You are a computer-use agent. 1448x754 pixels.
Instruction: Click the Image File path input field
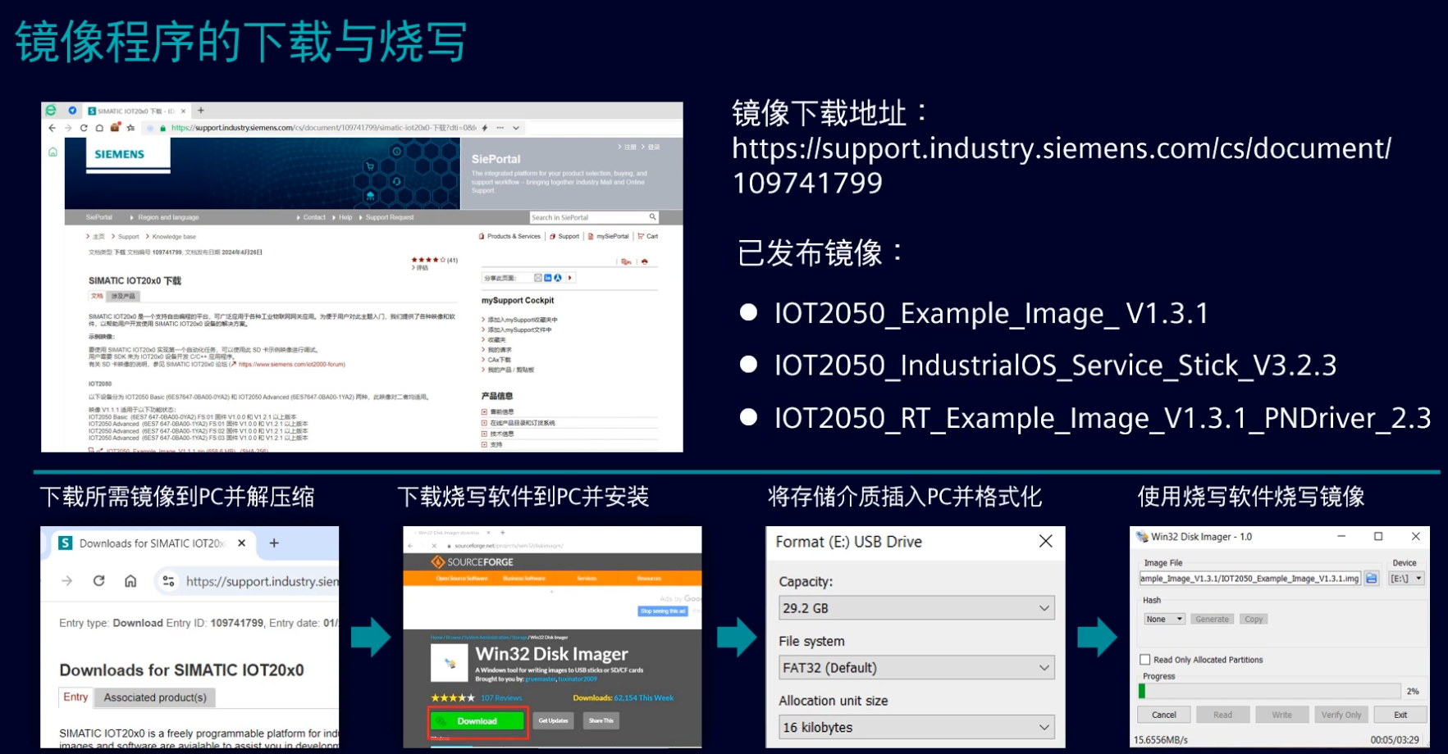tap(1250, 579)
